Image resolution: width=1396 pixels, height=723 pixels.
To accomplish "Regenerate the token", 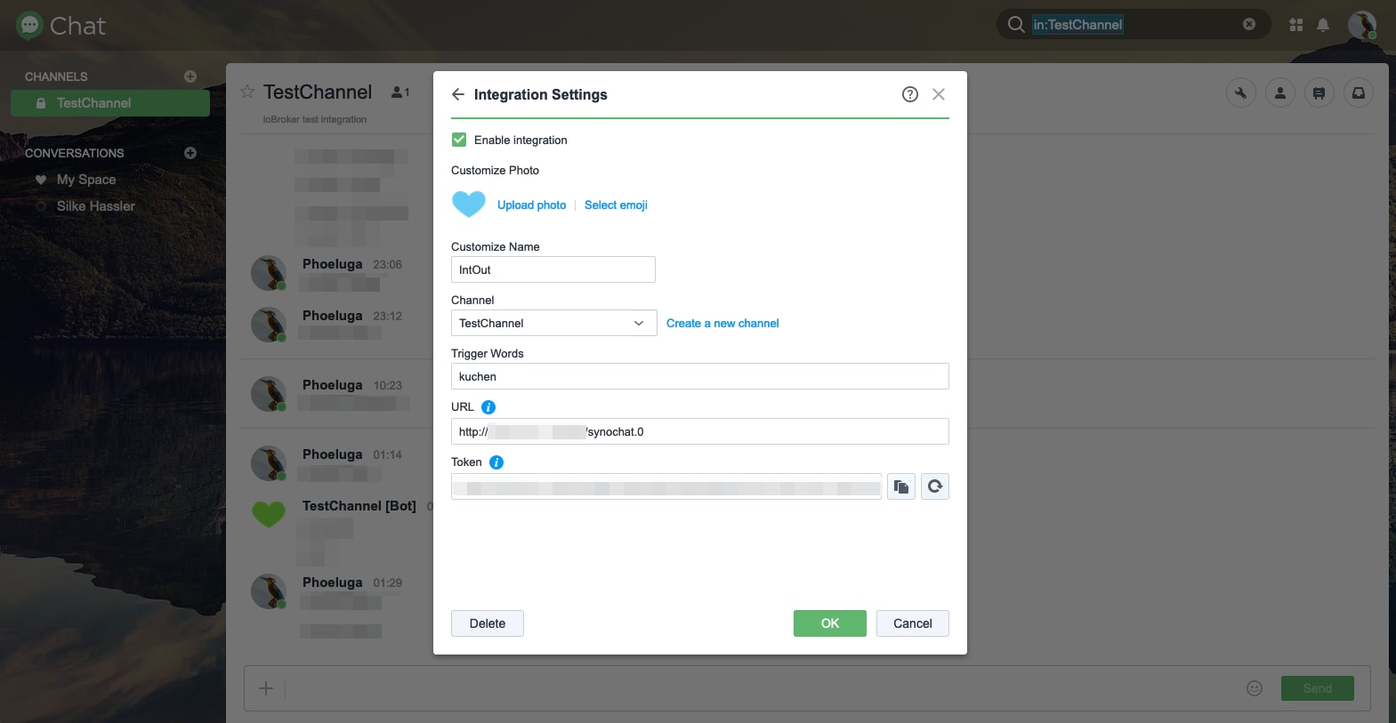I will pos(935,486).
